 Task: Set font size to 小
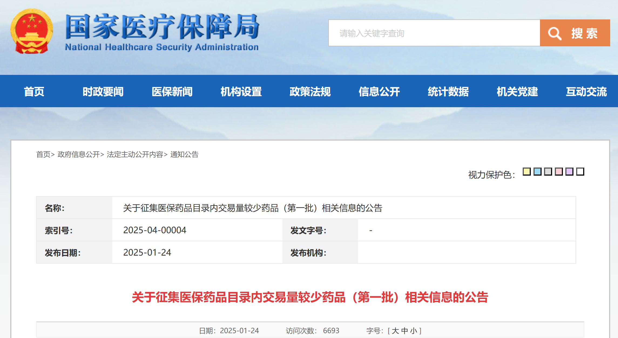click(414, 331)
